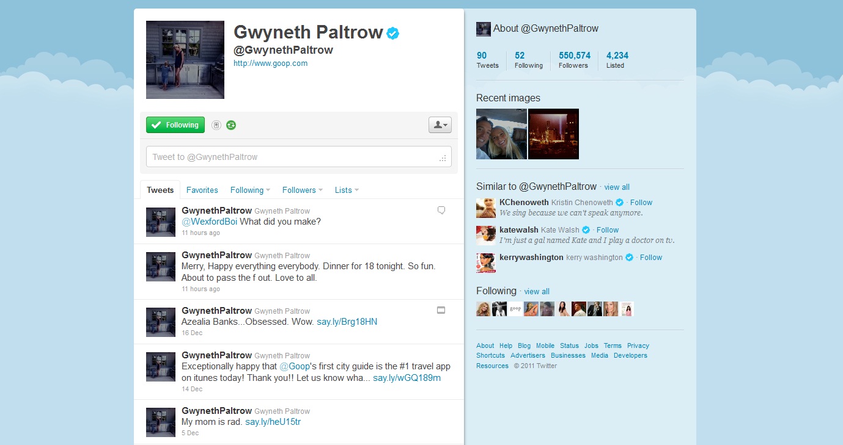Click the verified badge next to Gwyneth Paltrow's name
This screenshot has height=445, width=843.
click(x=393, y=33)
